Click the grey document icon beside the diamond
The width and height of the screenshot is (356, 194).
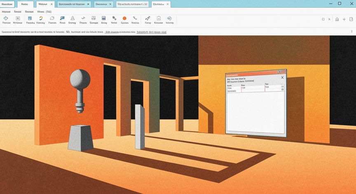pyautogui.click(x=18, y=19)
